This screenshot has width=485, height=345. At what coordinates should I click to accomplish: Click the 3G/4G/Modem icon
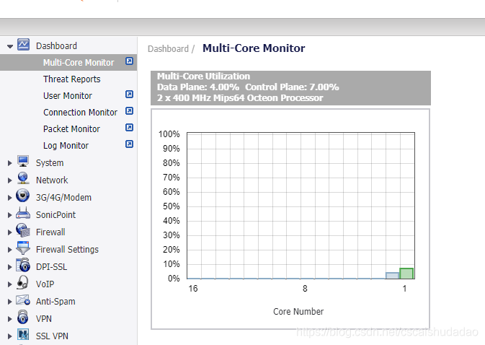[23, 196]
